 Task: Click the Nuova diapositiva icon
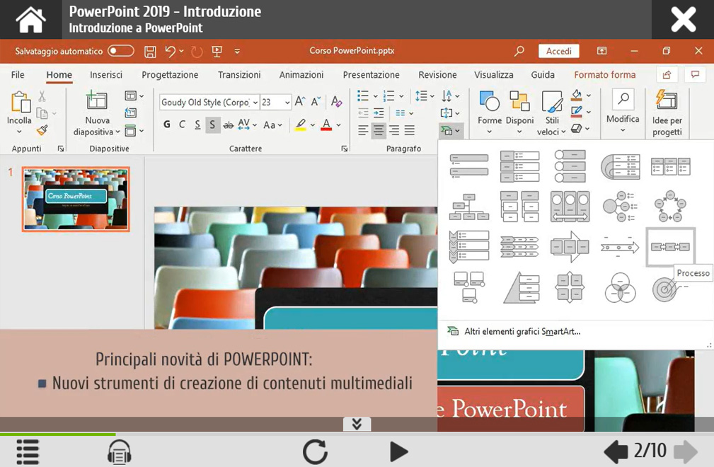tap(96, 100)
